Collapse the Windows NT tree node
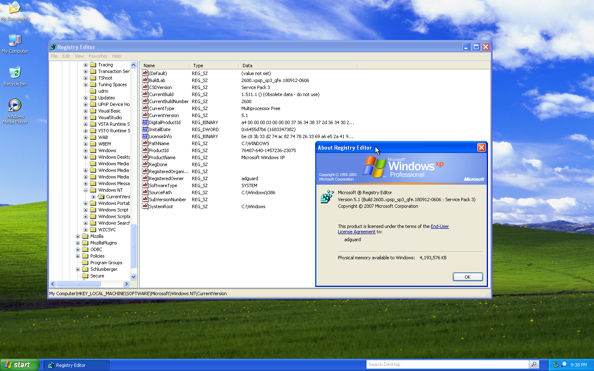The image size is (594, 371). [85, 190]
